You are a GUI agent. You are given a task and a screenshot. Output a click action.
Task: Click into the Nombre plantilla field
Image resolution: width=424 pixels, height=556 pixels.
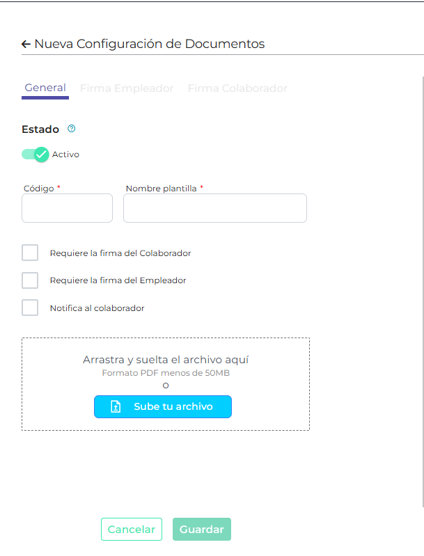[x=215, y=208]
